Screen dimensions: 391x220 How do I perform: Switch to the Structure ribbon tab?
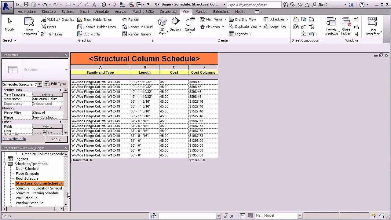coord(49,12)
